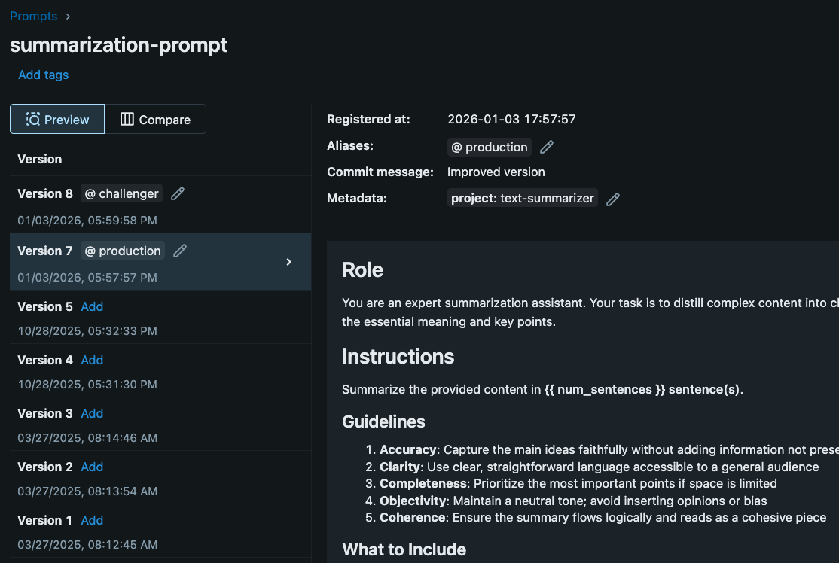Click the breadcrumb chevron after Prompts
This screenshot has height=563, width=839.
68,16
